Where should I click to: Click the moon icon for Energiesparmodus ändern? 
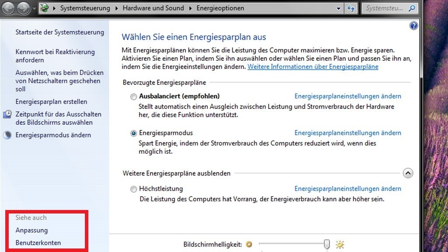point(7,135)
